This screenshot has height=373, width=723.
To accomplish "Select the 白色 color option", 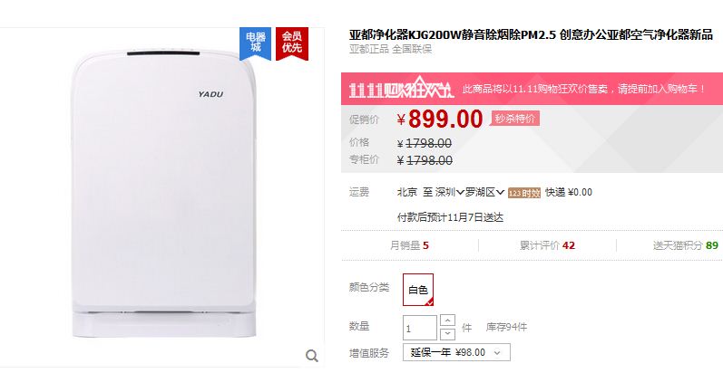I will click(418, 290).
